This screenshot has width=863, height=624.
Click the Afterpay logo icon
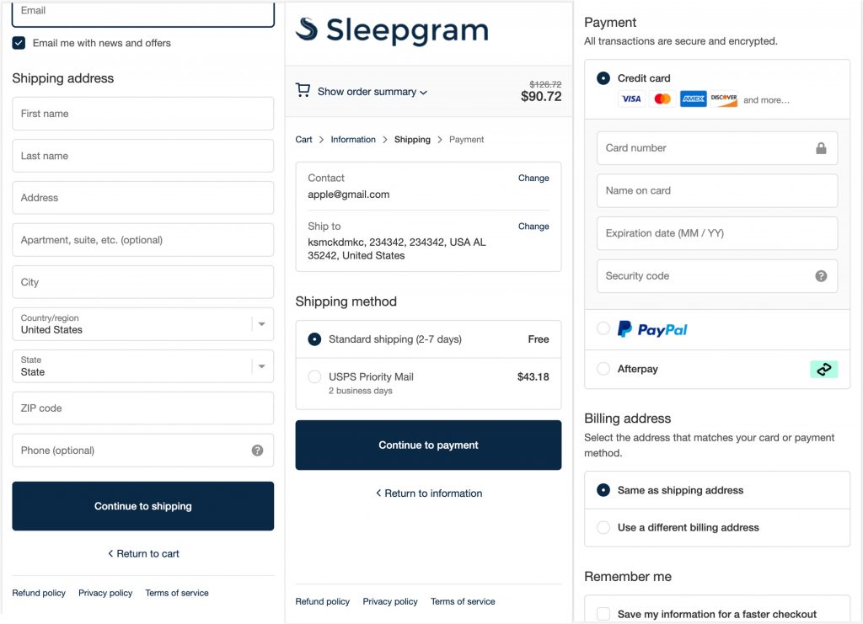pos(823,369)
